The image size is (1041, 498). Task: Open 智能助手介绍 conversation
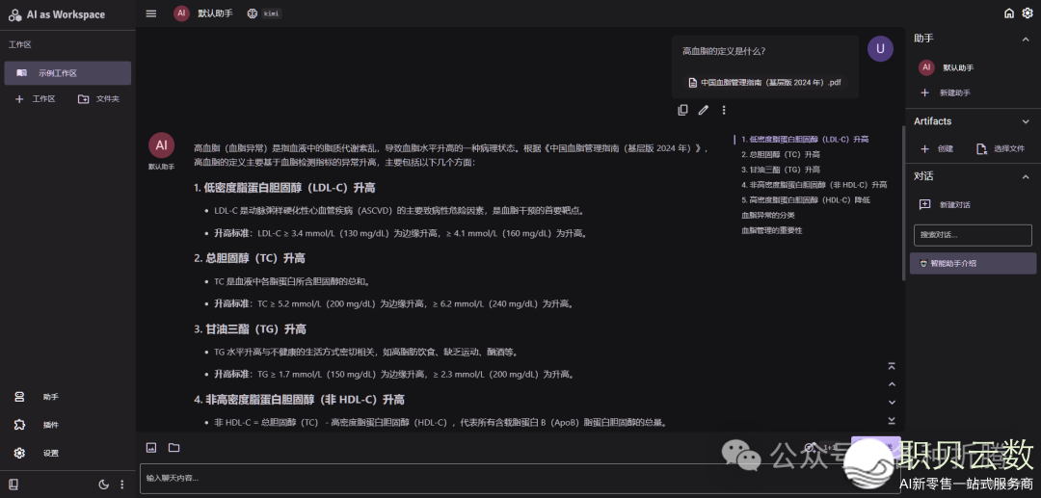click(x=973, y=263)
